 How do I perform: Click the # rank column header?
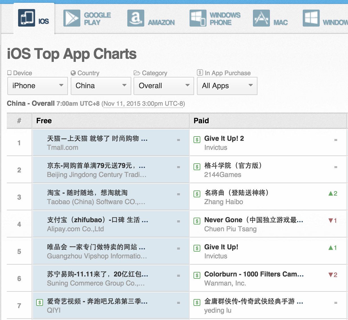click(x=19, y=121)
